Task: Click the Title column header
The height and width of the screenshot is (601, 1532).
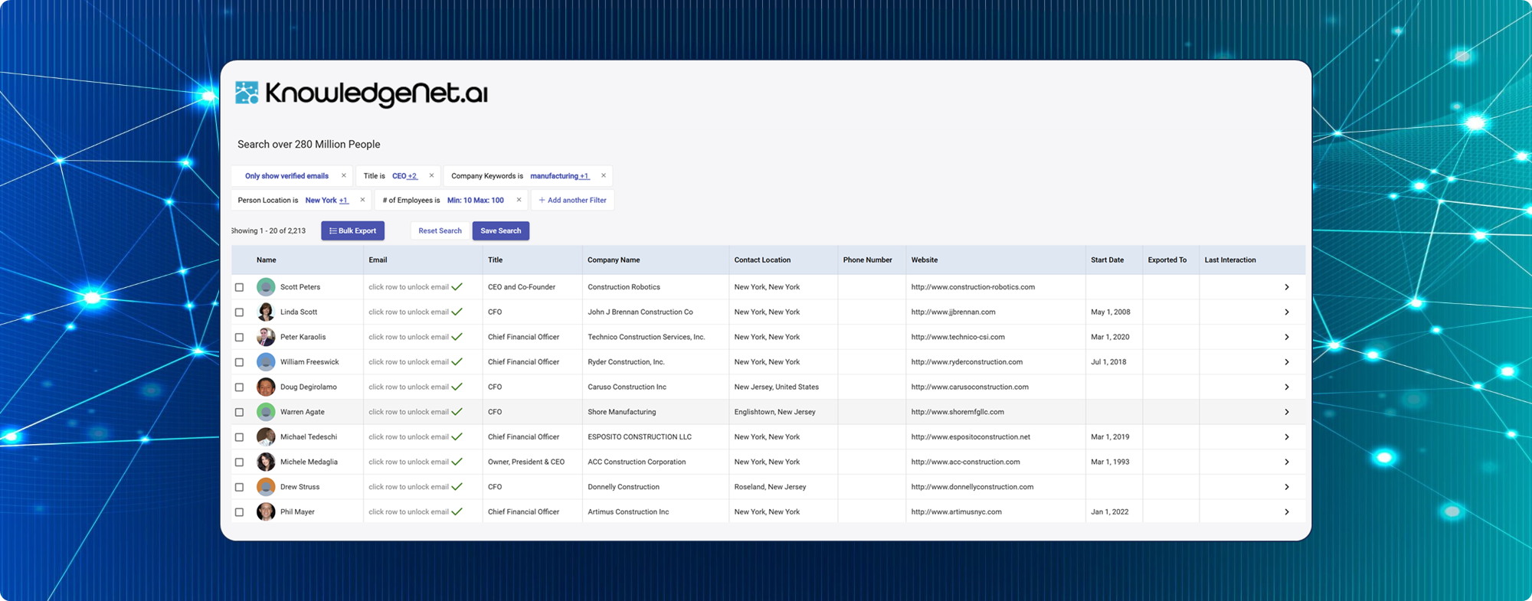Action: (495, 260)
